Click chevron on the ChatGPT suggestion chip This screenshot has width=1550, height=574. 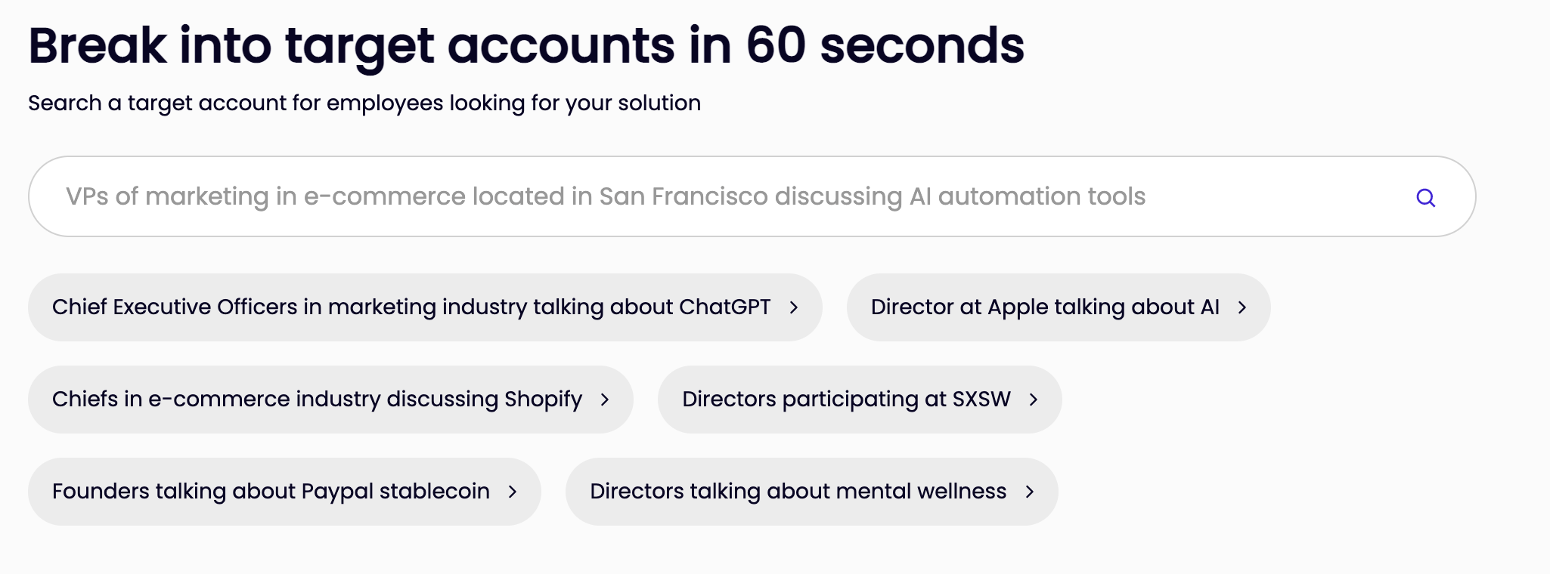[793, 307]
